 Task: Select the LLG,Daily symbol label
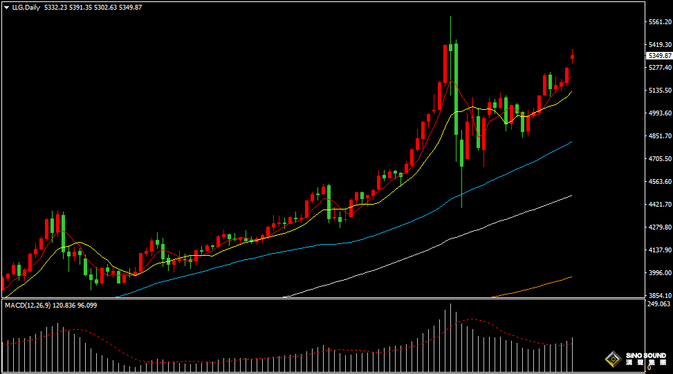tap(26, 8)
